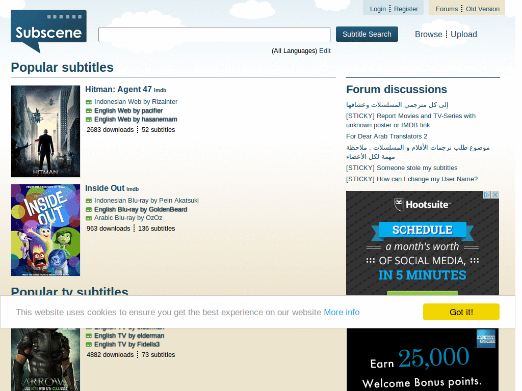Close the Hootsuite ad with X icon
Image resolution: width=522 pixels, height=391 pixels.
click(495, 194)
